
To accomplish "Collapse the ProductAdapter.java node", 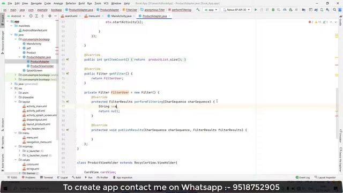I will 19,57.
